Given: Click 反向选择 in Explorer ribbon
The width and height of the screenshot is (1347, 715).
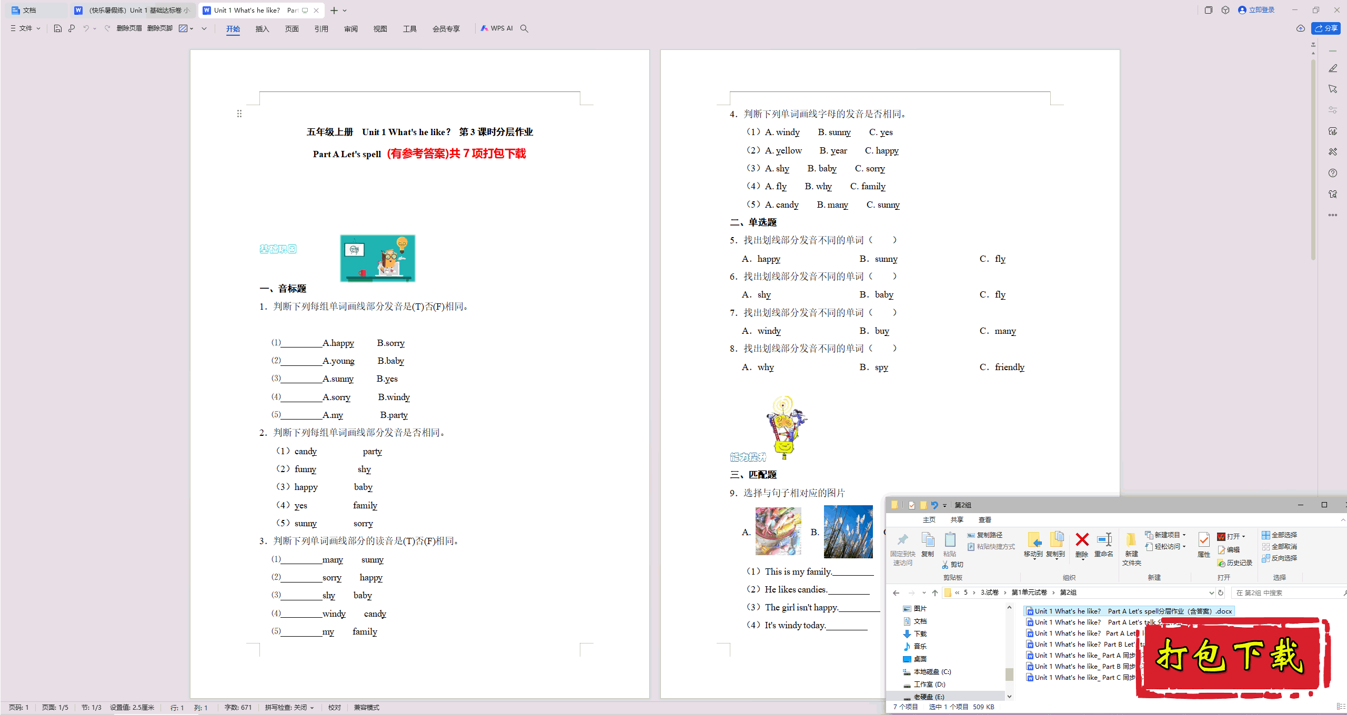Looking at the screenshot, I should click(1279, 558).
